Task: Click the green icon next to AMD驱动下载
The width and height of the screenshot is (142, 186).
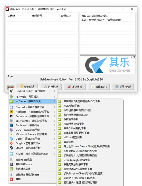Action: [x=59, y=106]
